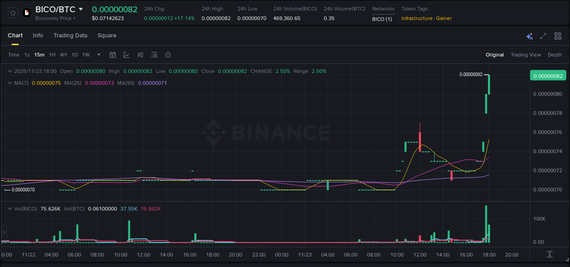This screenshot has width=570, height=267.
Task: Click the green last-price label on axis
Action: (x=548, y=75)
